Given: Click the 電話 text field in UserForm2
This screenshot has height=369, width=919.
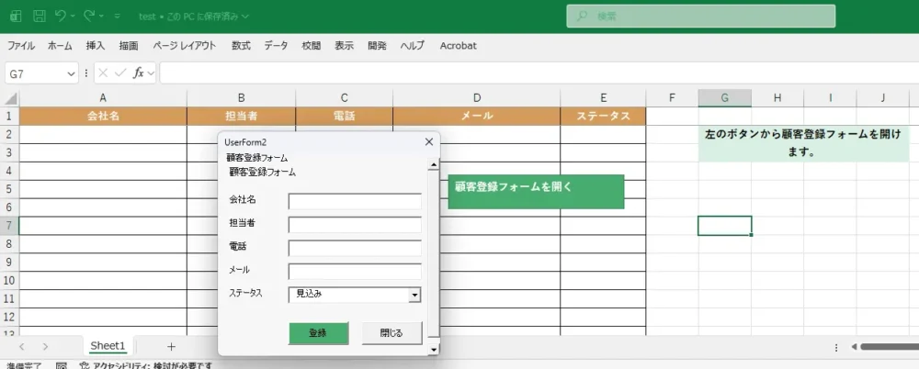Looking at the screenshot, I should (355, 249).
